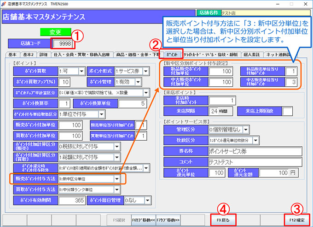Click the ポイント有効期間 field
This screenshot has width=313, height=227.
(x=72, y=200)
